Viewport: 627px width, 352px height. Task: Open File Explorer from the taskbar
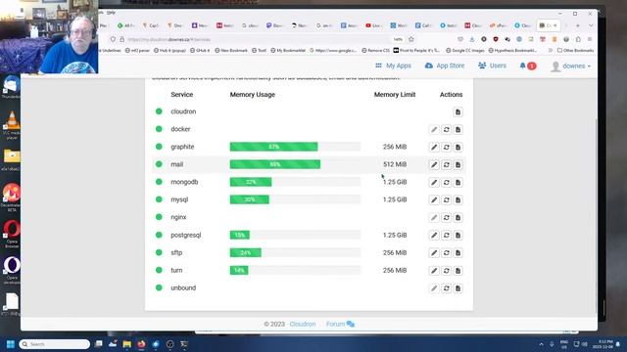coord(126,344)
